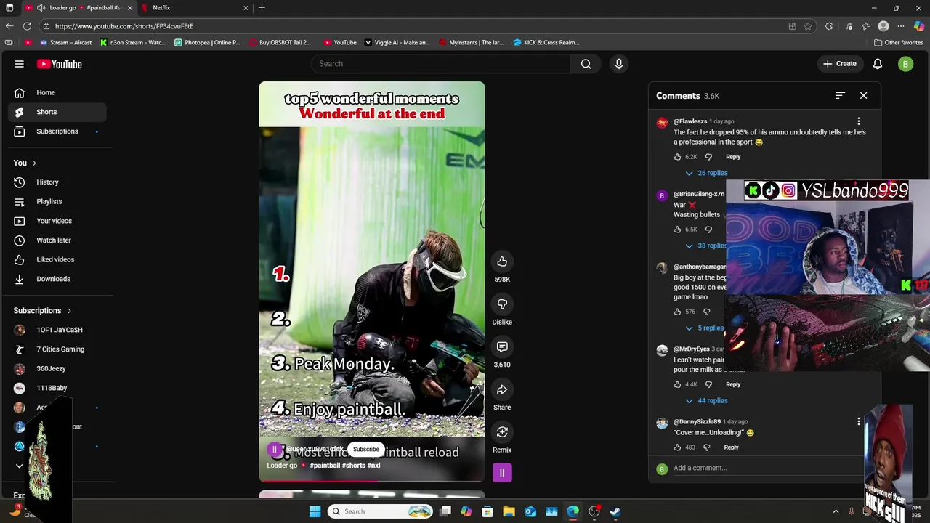Open Steam from the taskbar

coord(615,511)
